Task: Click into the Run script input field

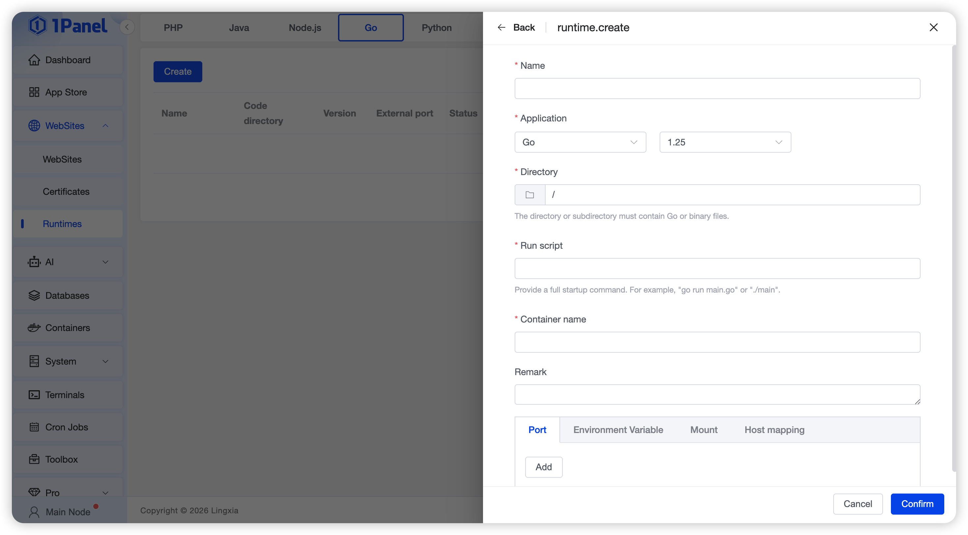Action: (x=717, y=268)
